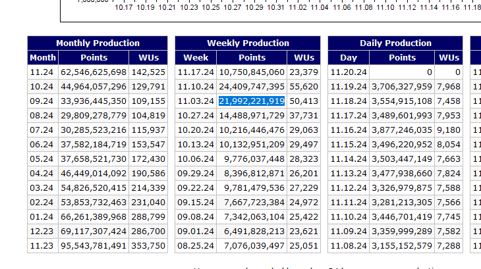Image resolution: width=481 pixels, height=269 pixels.
Task: Click the Day column header
Action: (349, 57)
